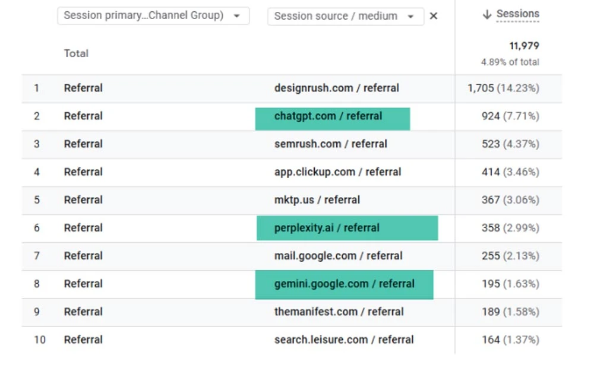Click search.leisure.com / referral source
Screen dimensions: 594x374
coord(344,340)
